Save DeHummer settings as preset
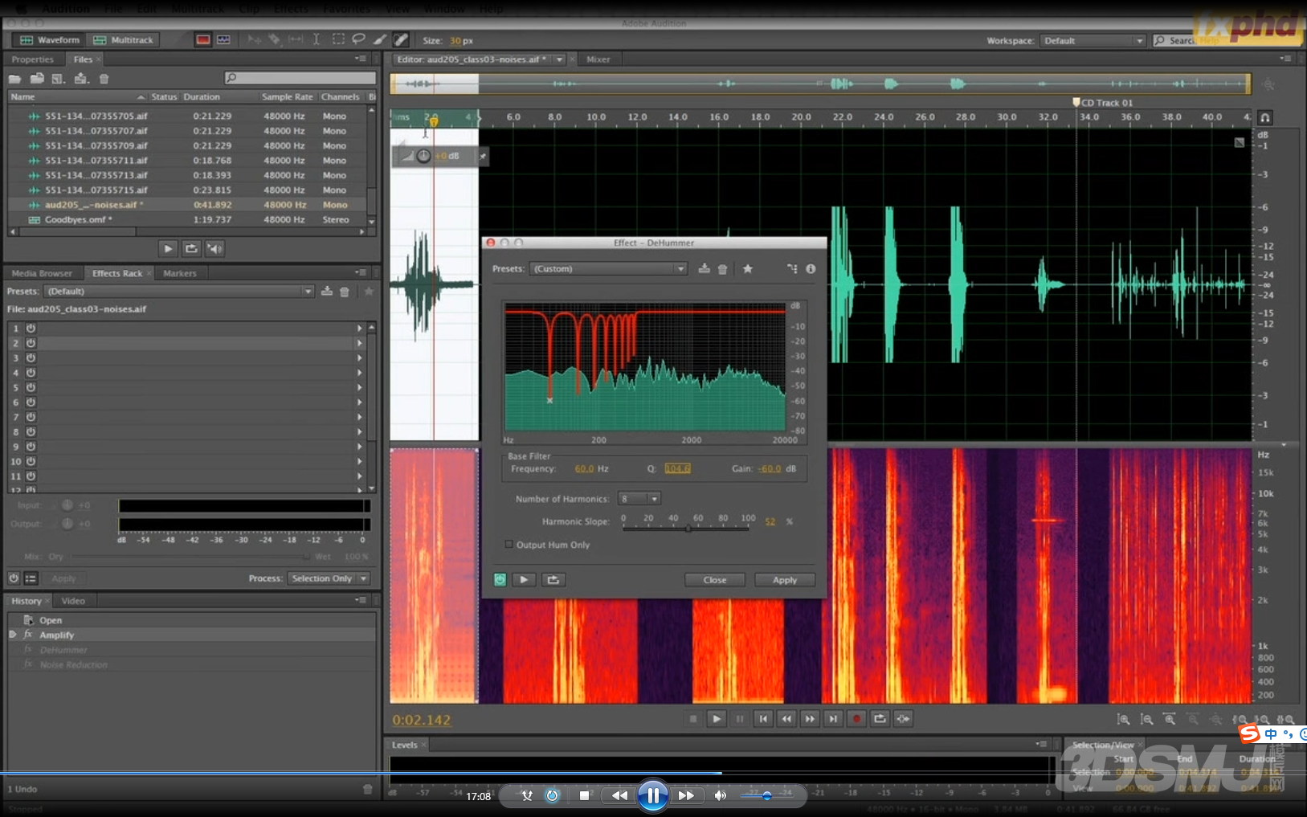The height and width of the screenshot is (817, 1307). tap(704, 269)
